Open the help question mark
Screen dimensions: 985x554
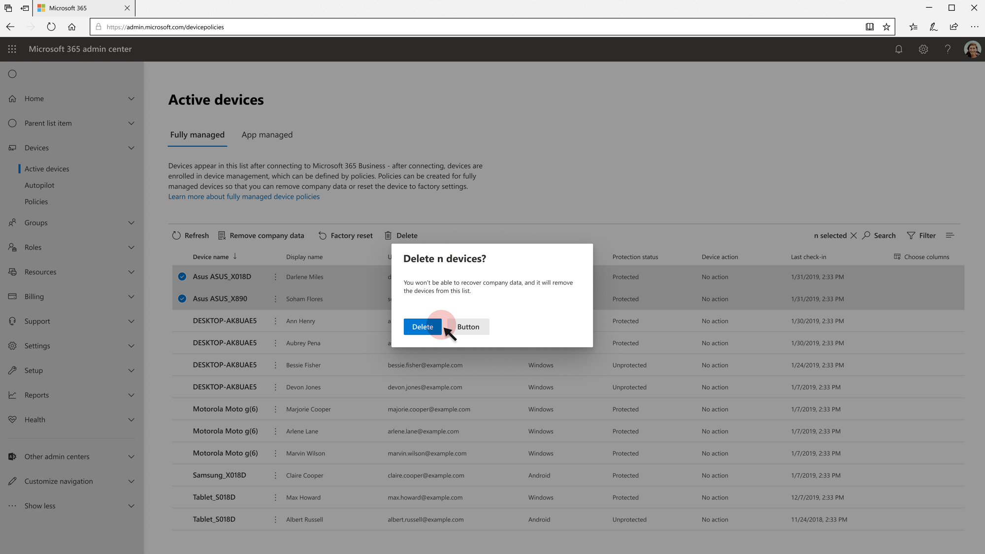tap(948, 49)
